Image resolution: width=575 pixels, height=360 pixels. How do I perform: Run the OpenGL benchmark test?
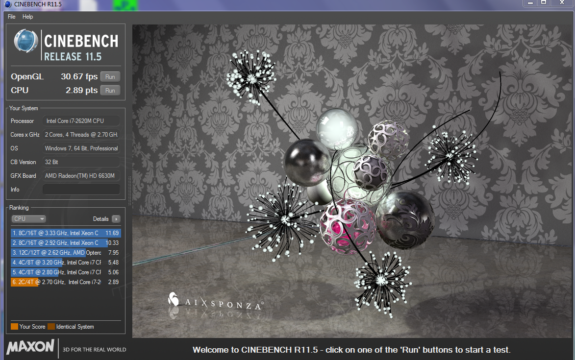click(110, 76)
